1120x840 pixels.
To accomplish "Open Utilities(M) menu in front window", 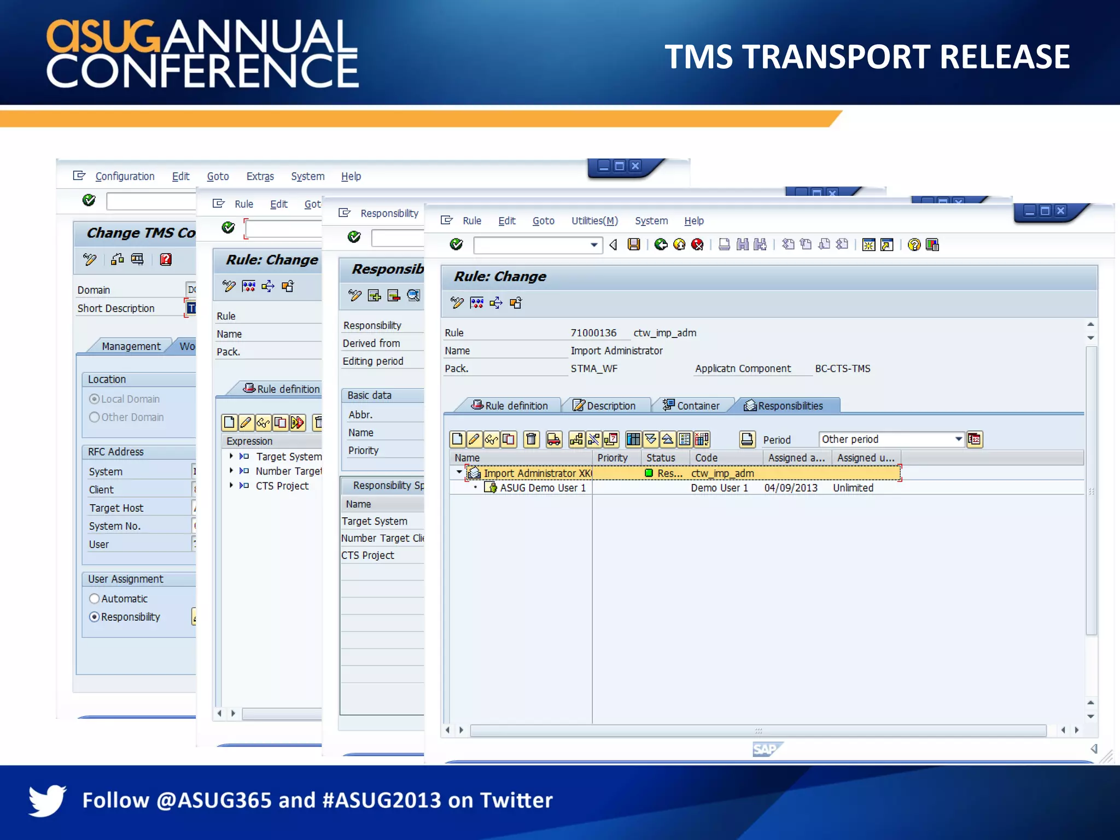I will tap(594, 221).
